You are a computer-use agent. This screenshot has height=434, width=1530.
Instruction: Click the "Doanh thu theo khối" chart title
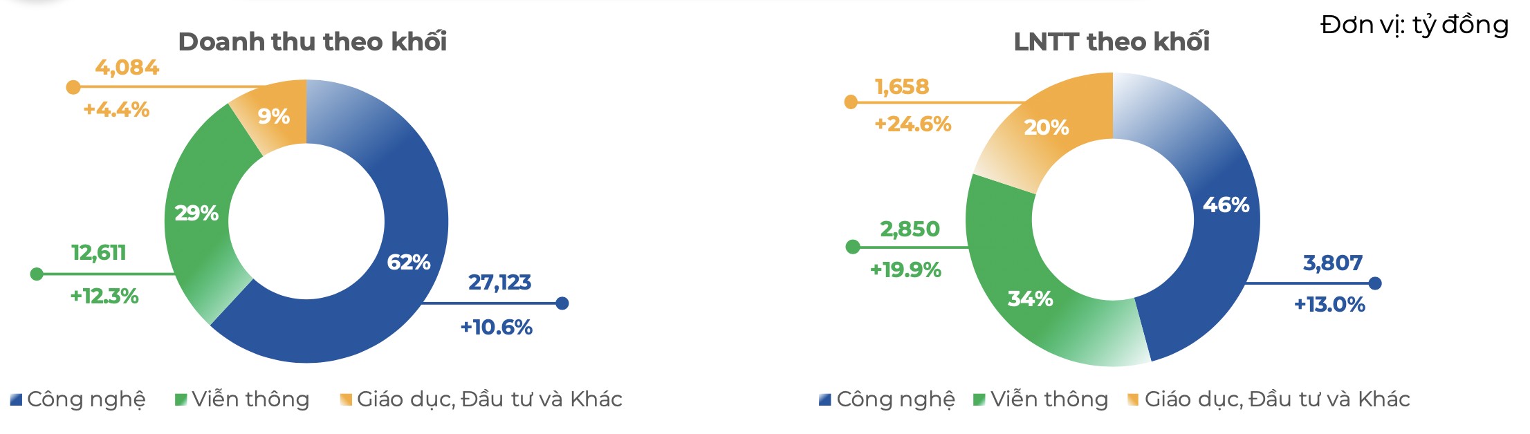(313, 42)
